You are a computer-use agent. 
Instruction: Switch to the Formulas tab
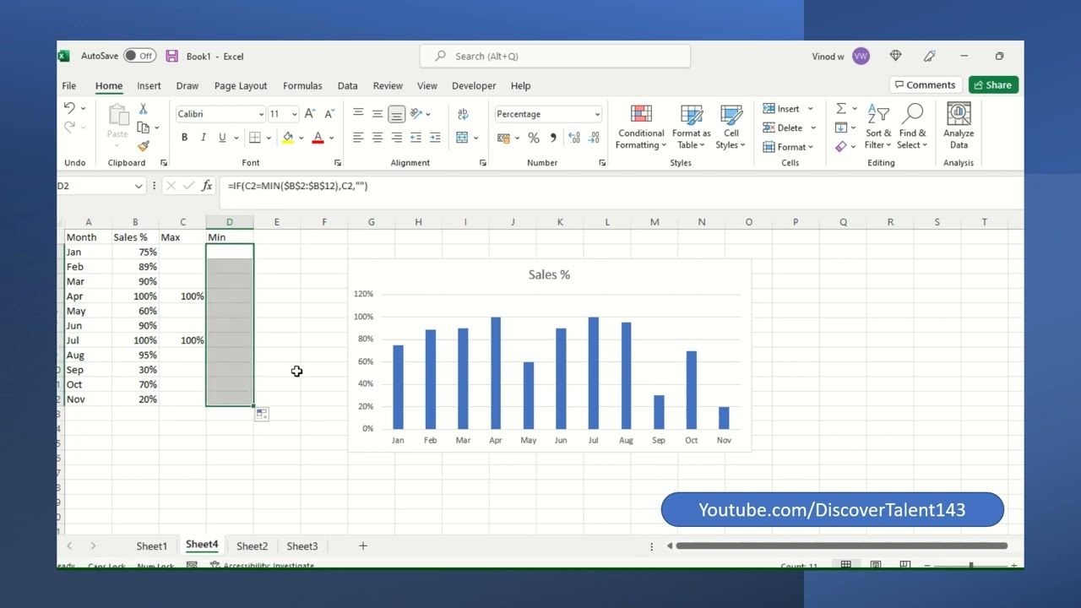[x=302, y=85]
